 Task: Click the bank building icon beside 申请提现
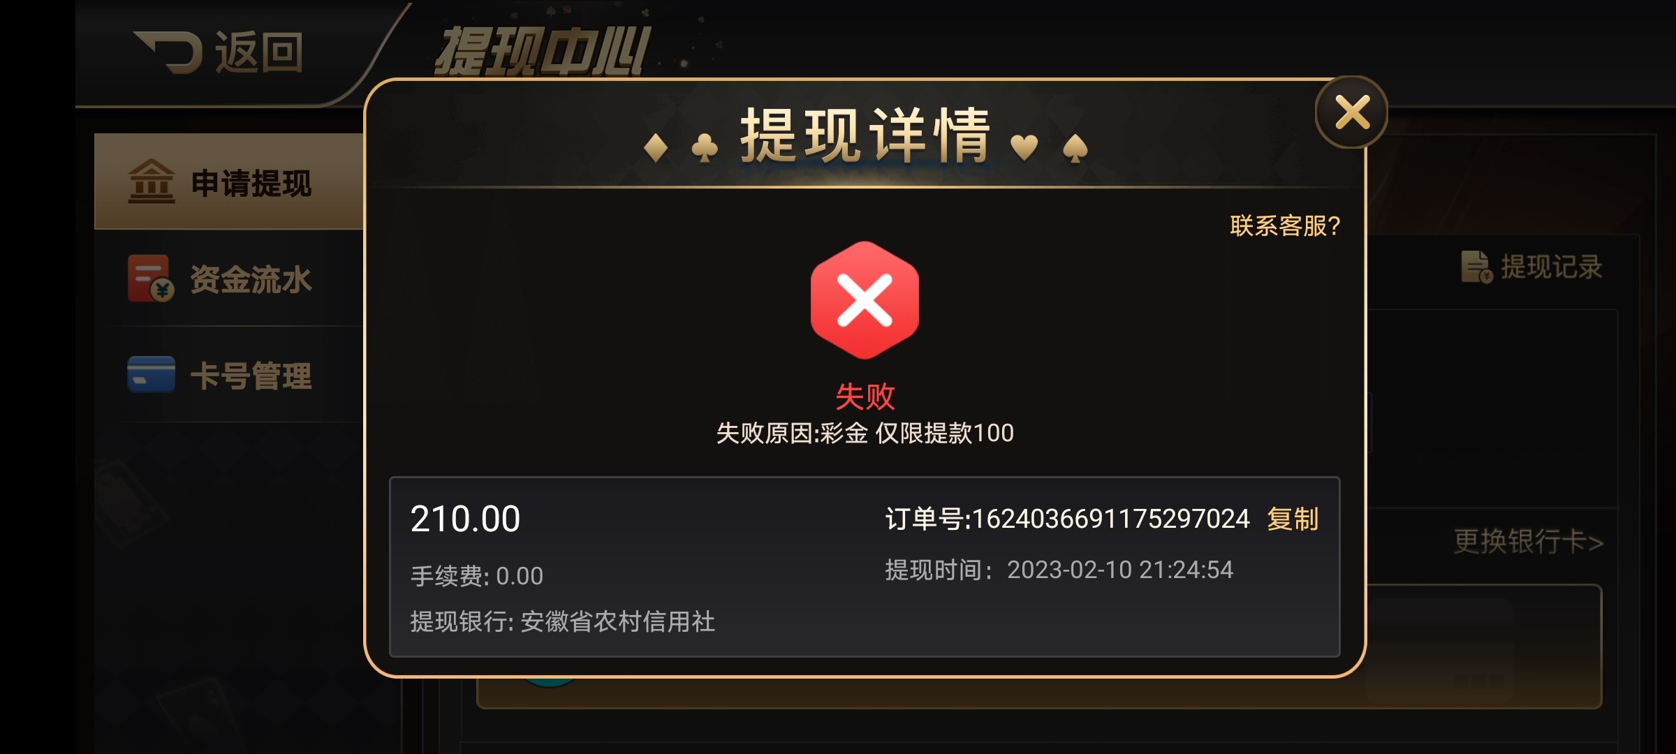tap(152, 182)
